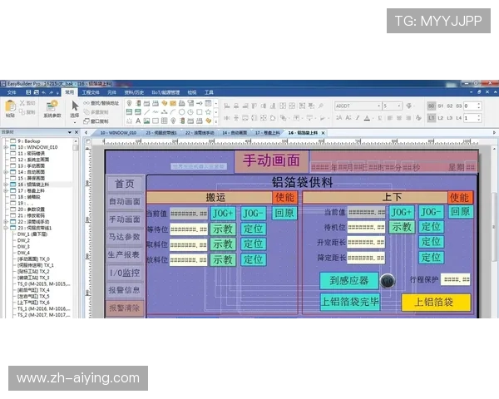
Task: Click the redo arrow in quick access bar
Action: coord(51,92)
